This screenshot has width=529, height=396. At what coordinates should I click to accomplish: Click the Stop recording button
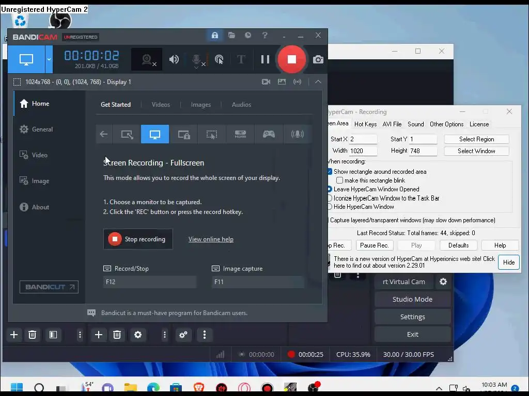click(x=138, y=239)
